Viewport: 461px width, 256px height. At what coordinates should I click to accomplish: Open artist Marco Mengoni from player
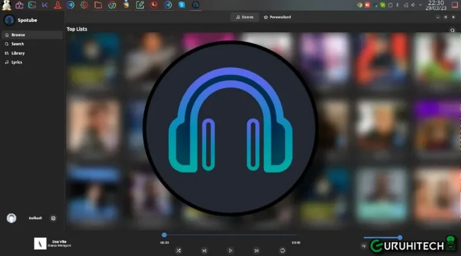[x=59, y=246]
